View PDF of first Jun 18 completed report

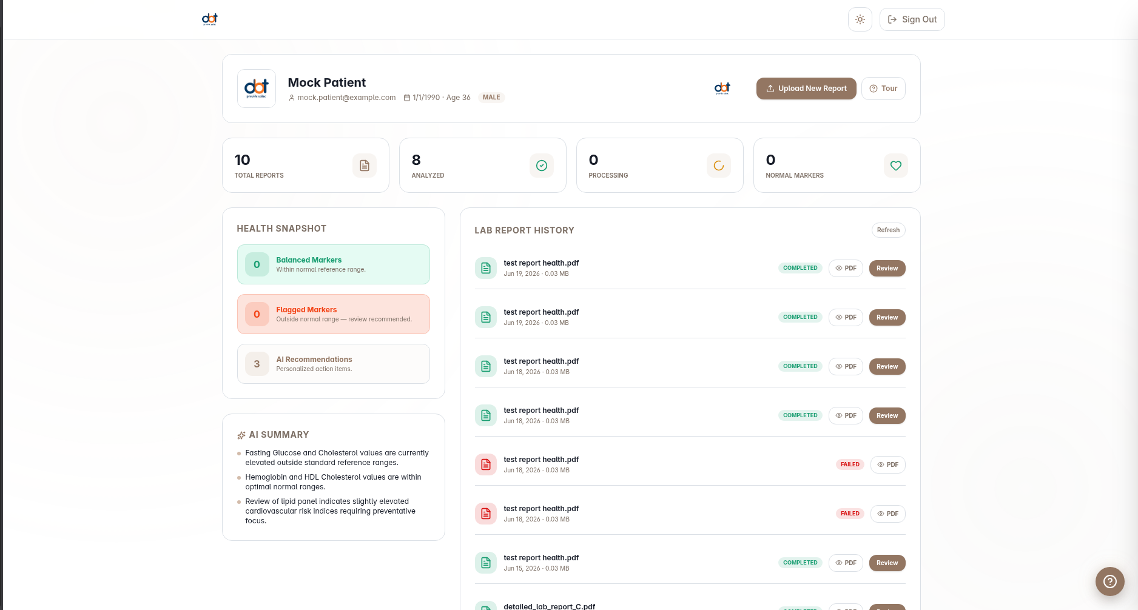846,366
